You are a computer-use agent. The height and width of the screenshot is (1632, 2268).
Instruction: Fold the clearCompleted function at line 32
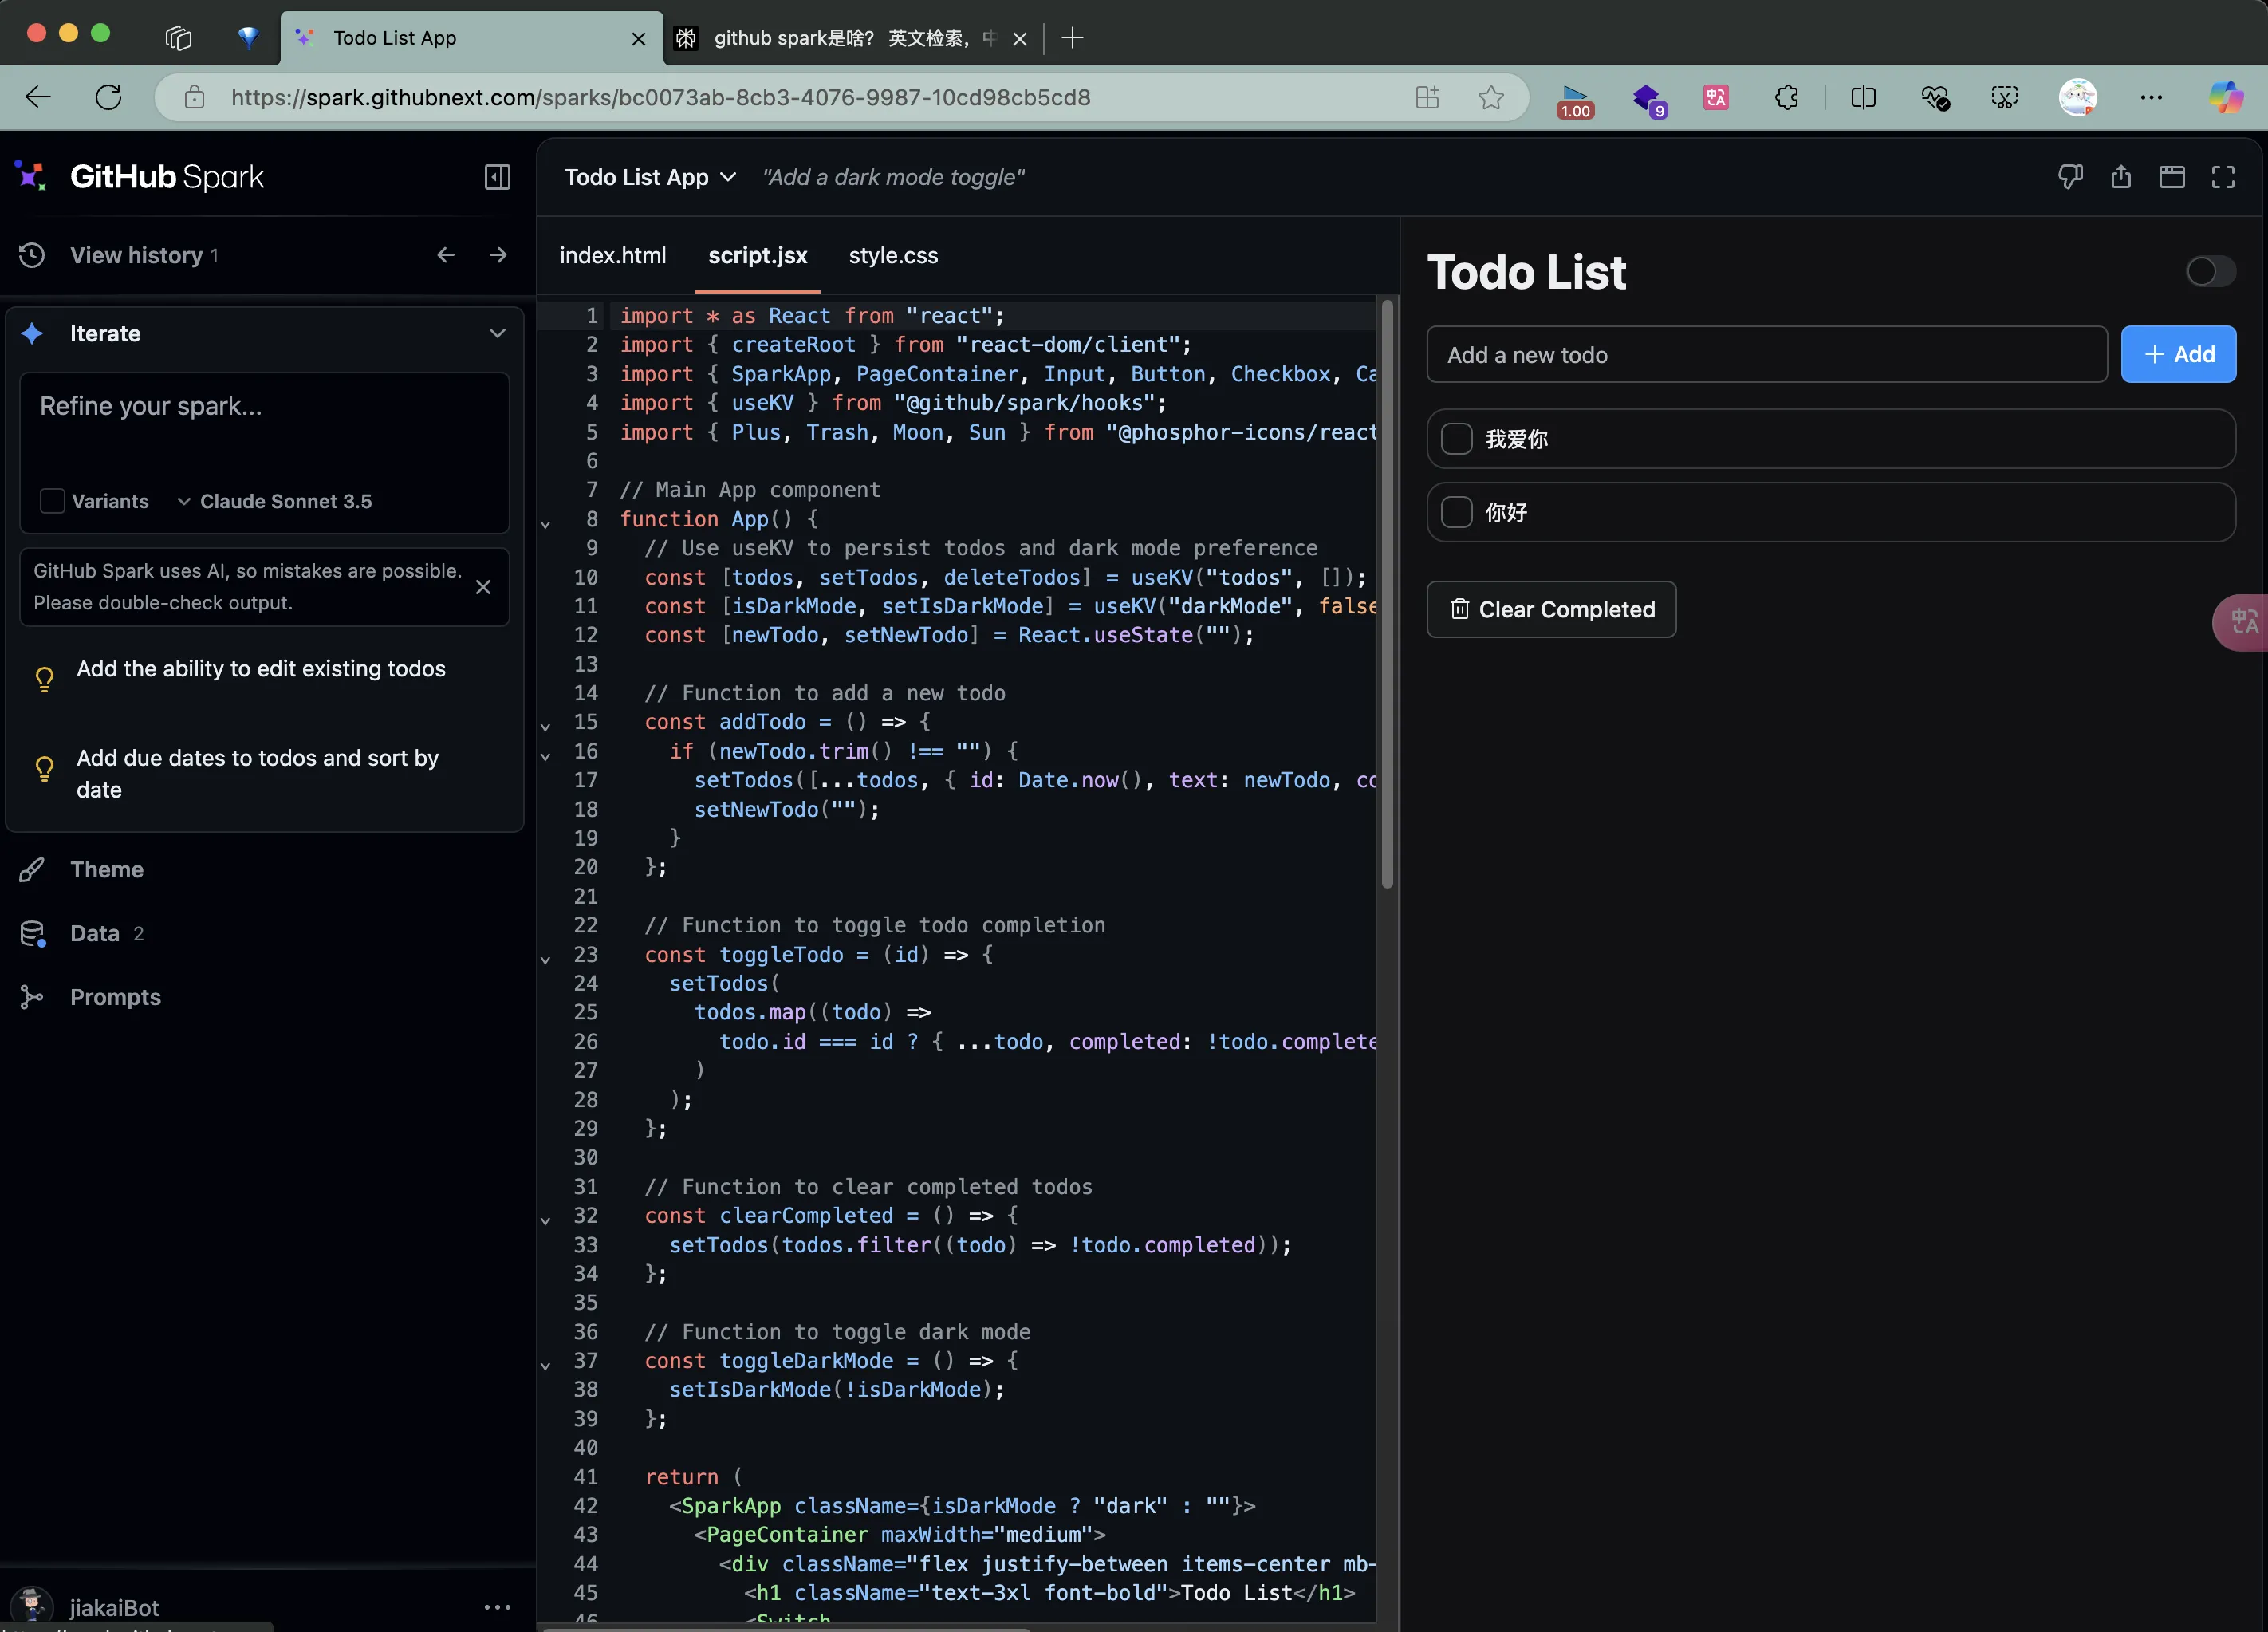(545, 1221)
